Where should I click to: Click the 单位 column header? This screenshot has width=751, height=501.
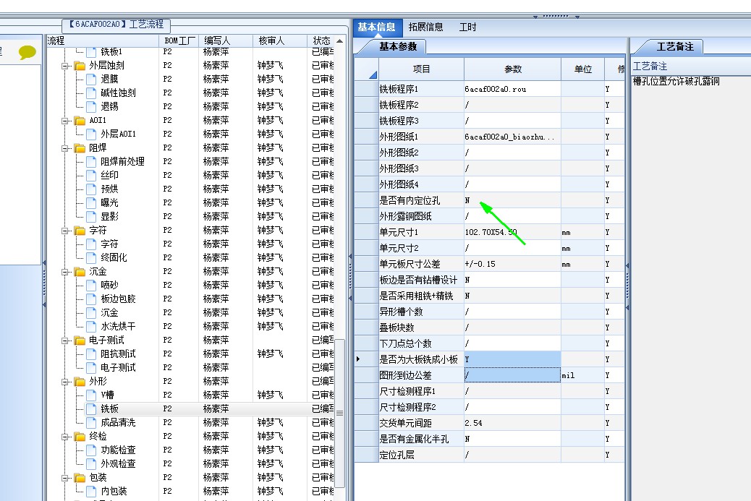[x=583, y=69]
